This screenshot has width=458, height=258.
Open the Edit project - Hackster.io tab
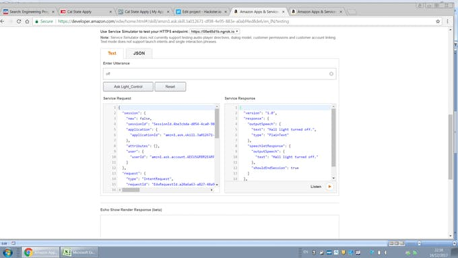[201, 11]
